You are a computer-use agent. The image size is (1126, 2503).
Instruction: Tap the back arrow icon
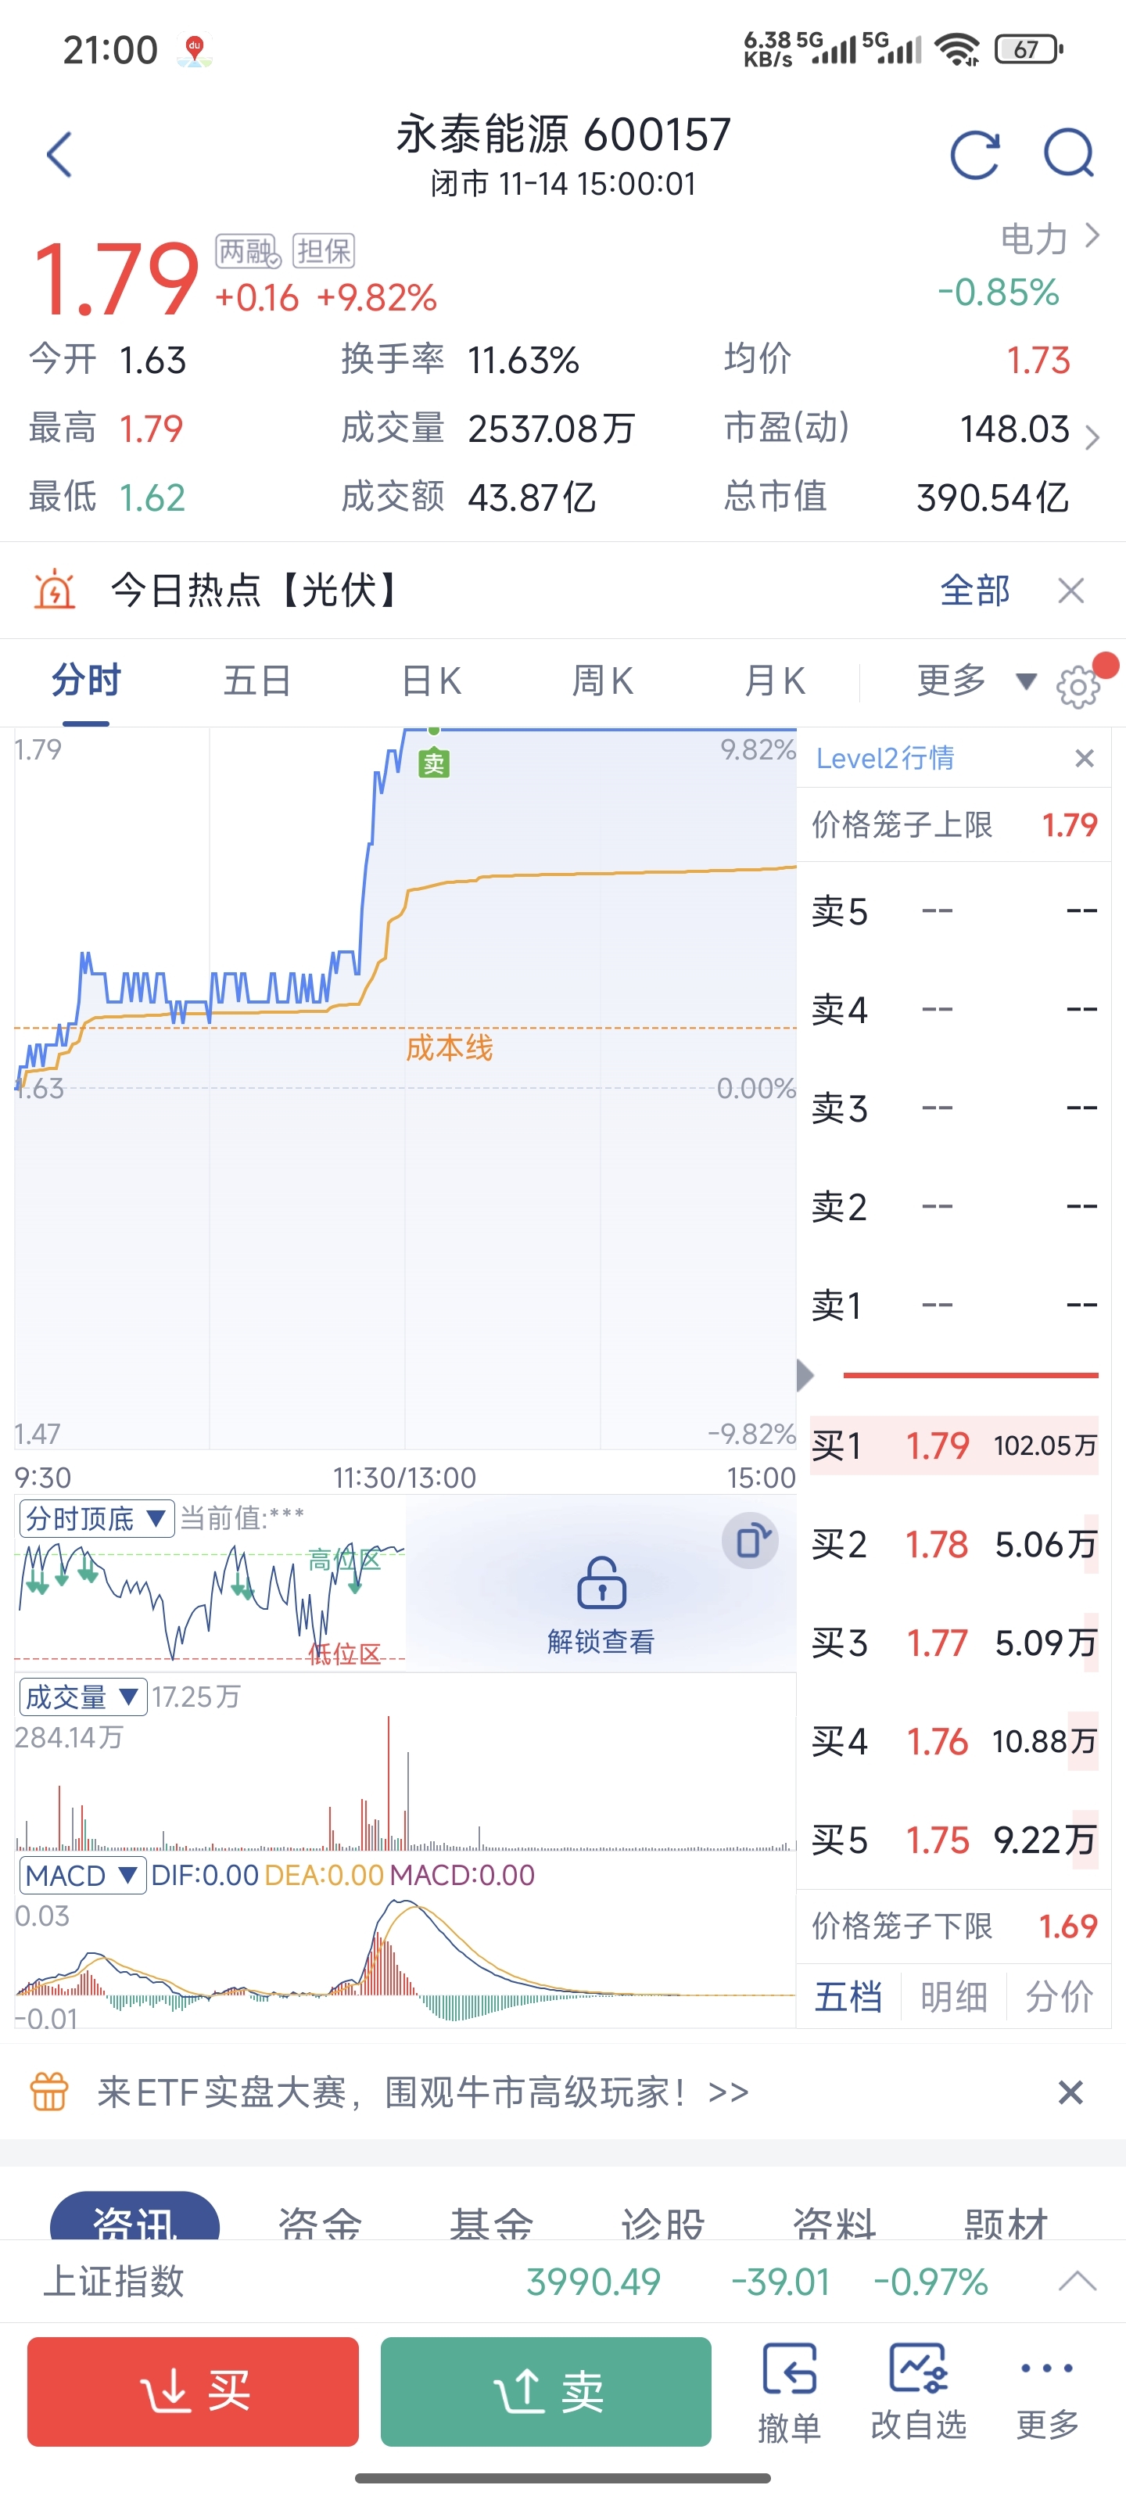tap(60, 155)
